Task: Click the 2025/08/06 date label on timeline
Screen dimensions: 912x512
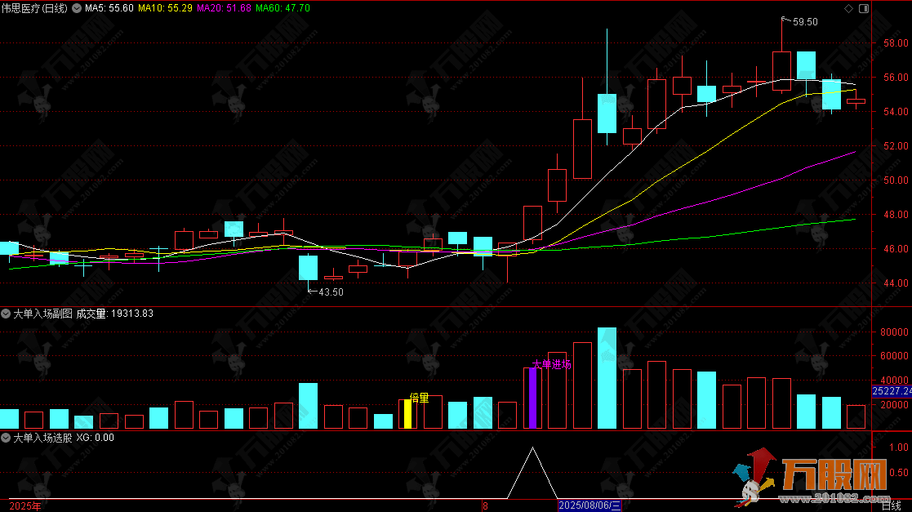Action: (x=589, y=505)
